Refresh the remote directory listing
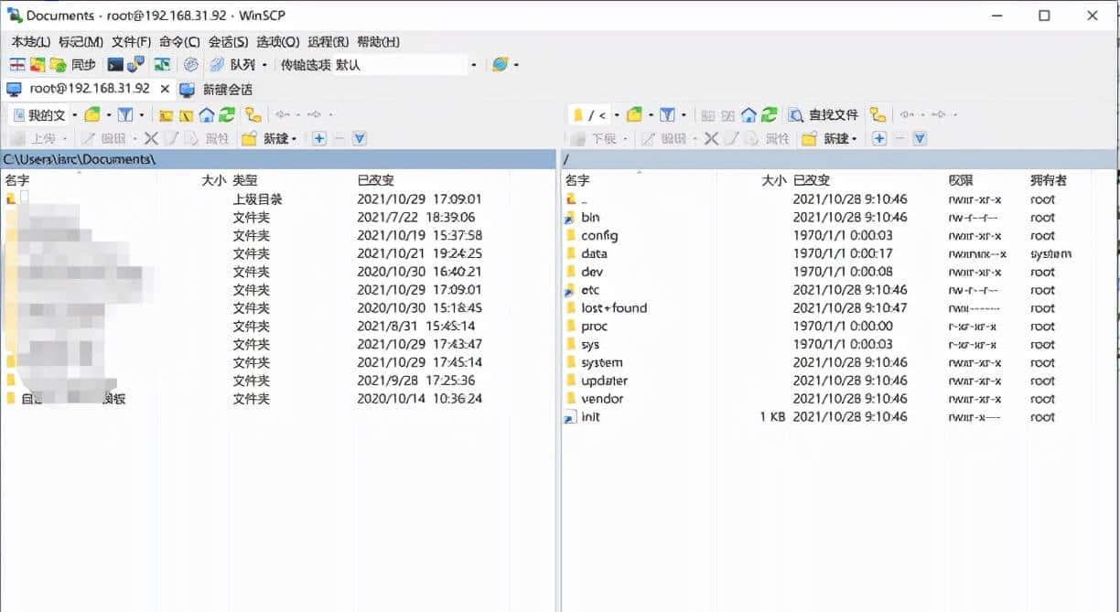1120x612 pixels. (x=769, y=115)
